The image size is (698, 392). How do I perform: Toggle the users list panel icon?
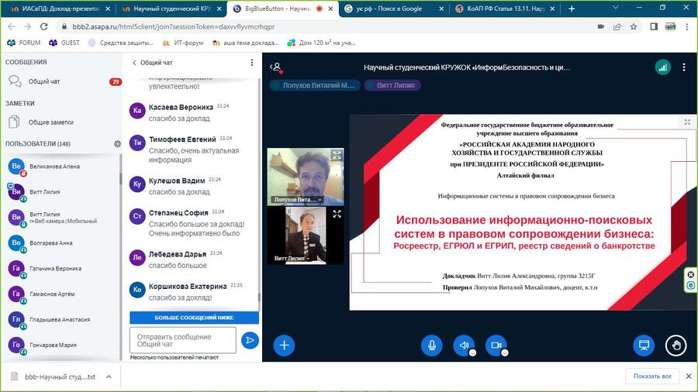[276, 67]
